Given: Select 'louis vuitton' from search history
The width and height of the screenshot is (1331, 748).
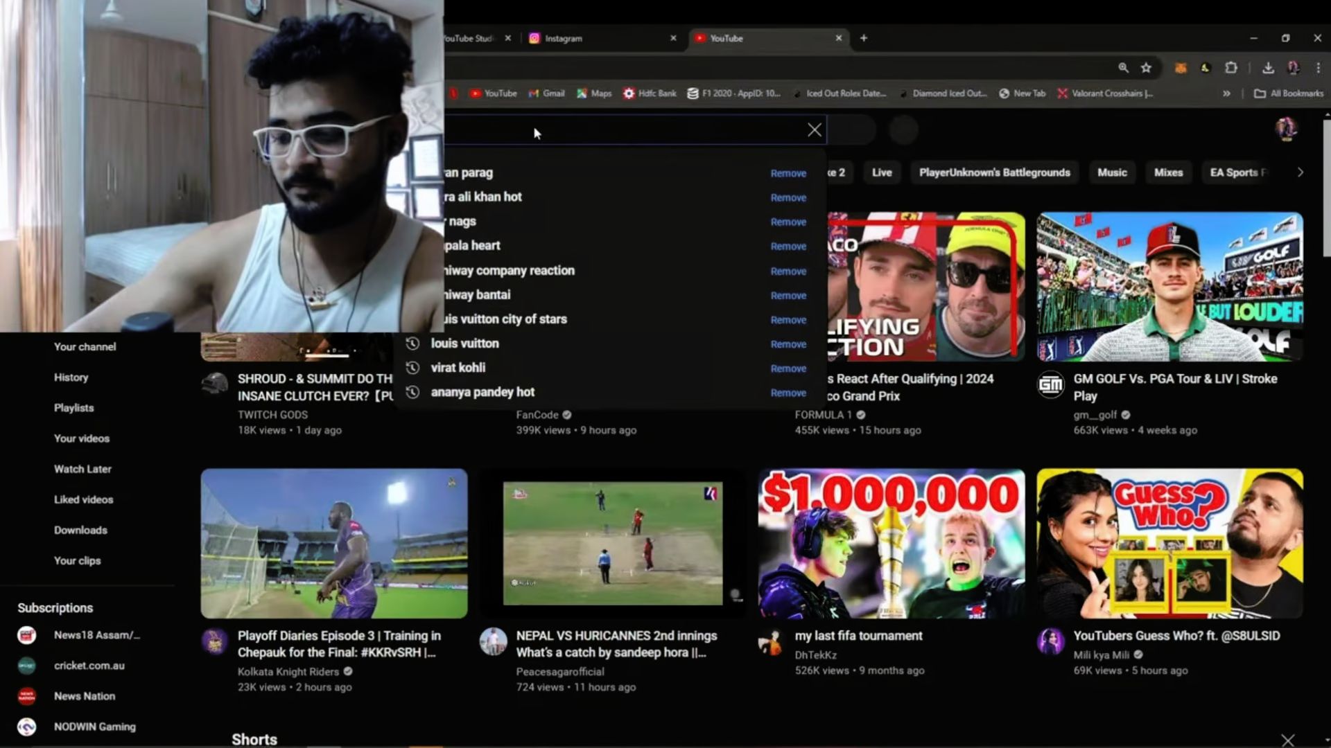Looking at the screenshot, I should (x=464, y=344).
